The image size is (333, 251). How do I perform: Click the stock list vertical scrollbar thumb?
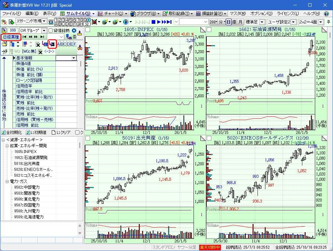pos(80,145)
